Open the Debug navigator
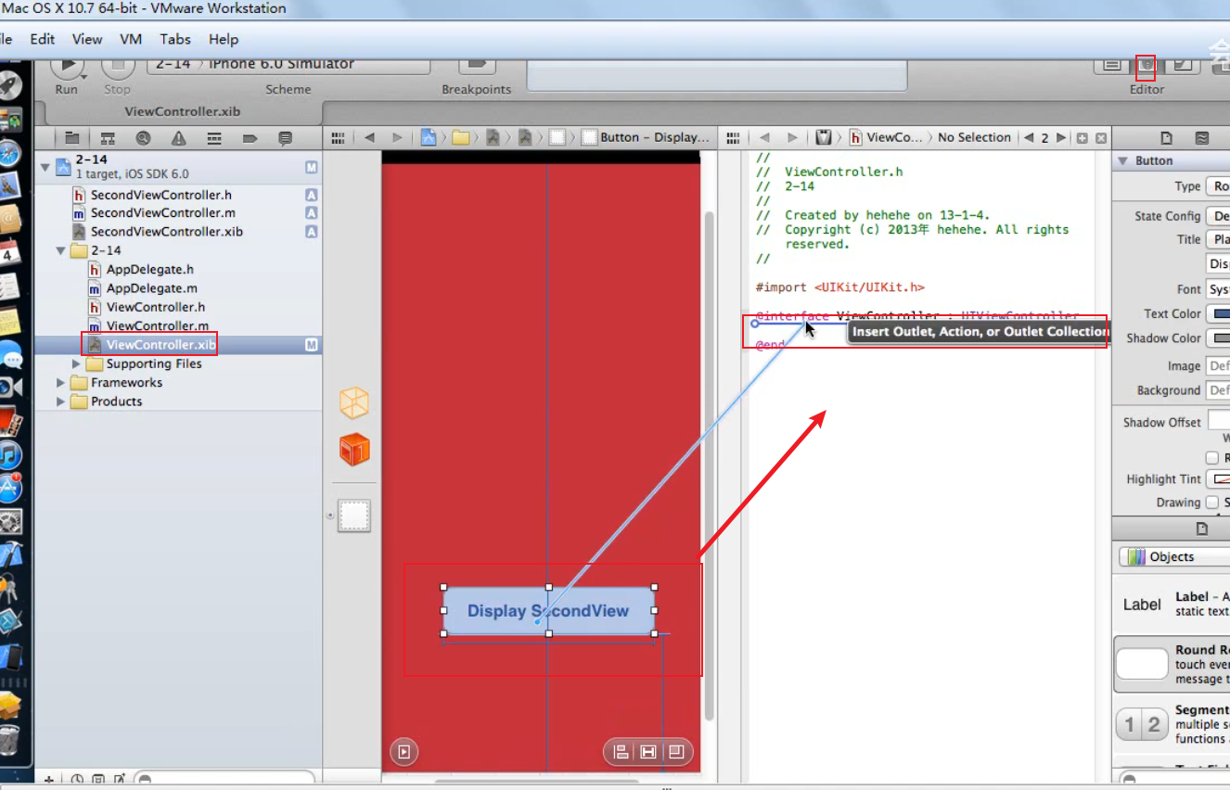The width and height of the screenshot is (1230, 790). pyautogui.click(x=214, y=138)
